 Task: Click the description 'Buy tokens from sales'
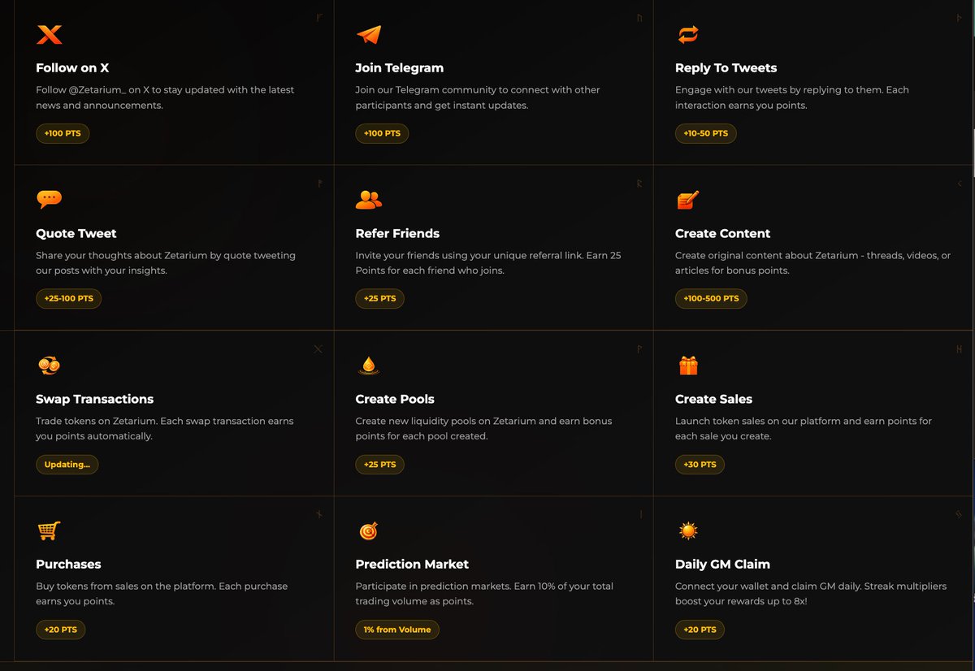tap(162, 593)
